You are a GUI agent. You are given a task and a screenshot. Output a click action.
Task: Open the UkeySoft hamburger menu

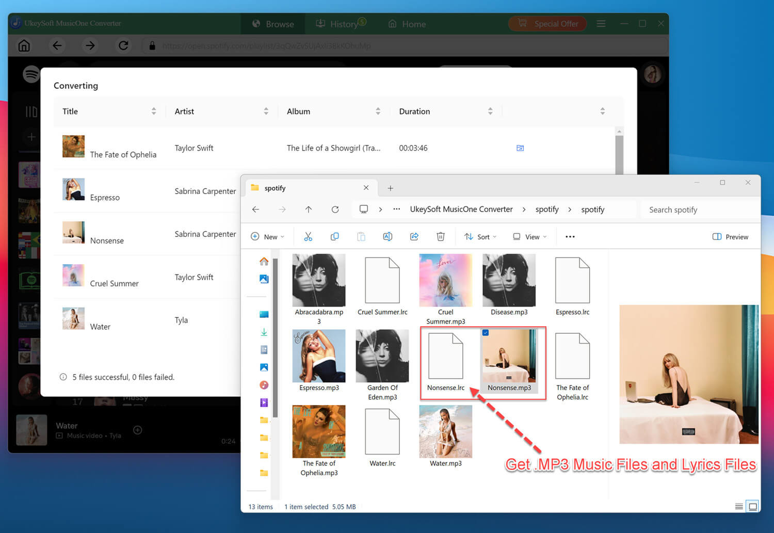tap(601, 24)
